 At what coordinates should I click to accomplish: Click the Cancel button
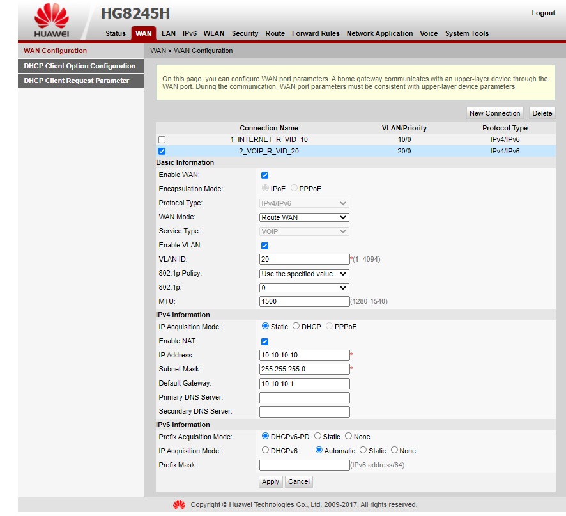tap(299, 481)
